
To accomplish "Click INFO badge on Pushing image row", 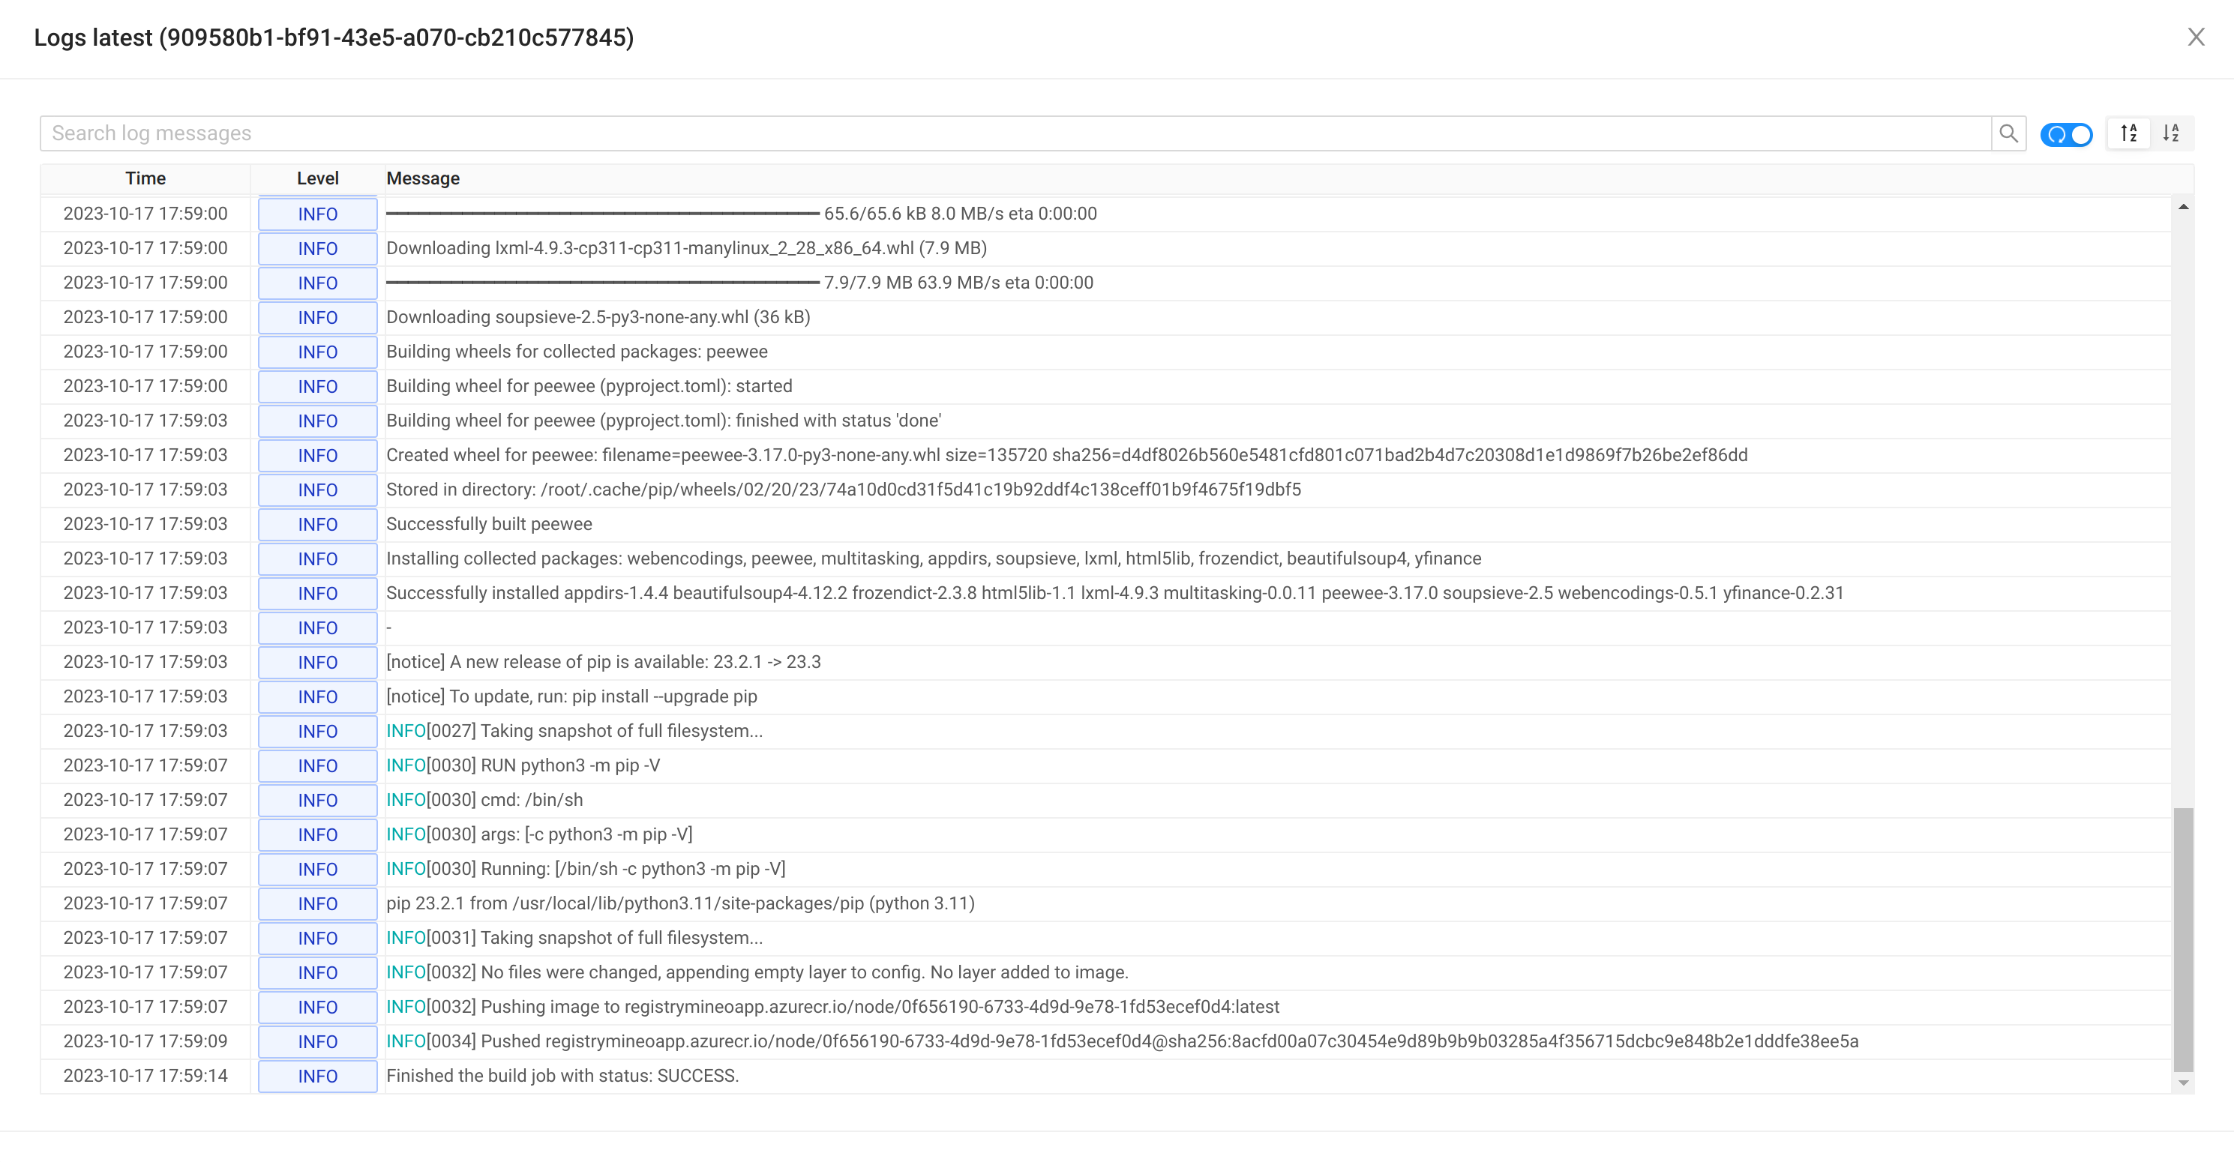I will tap(317, 1007).
